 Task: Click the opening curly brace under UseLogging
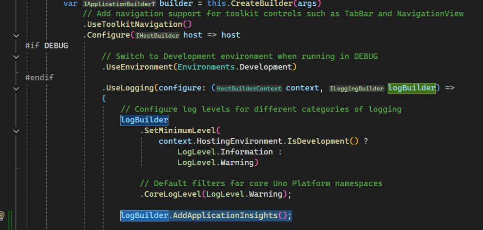point(104,99)
